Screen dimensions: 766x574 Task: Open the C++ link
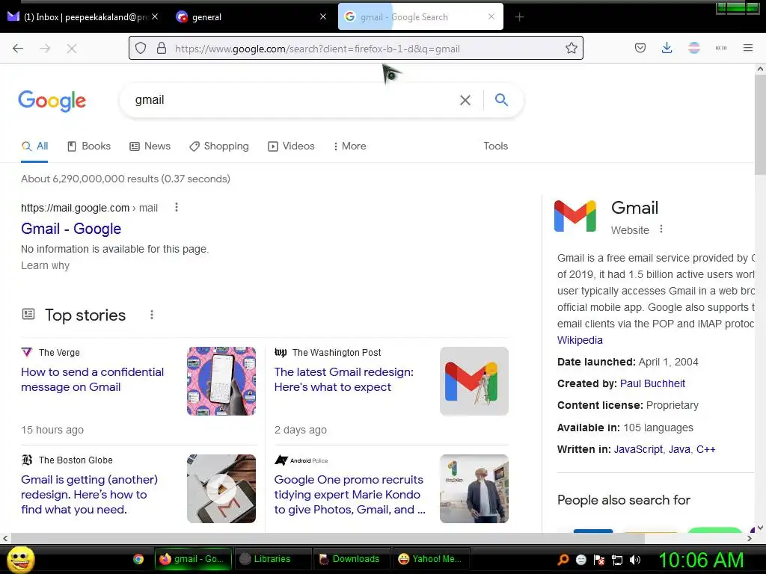click(706, 449)
